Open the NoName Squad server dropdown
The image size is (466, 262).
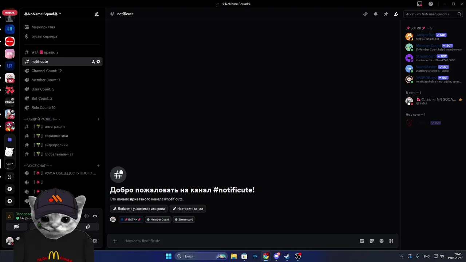point(43,14)
